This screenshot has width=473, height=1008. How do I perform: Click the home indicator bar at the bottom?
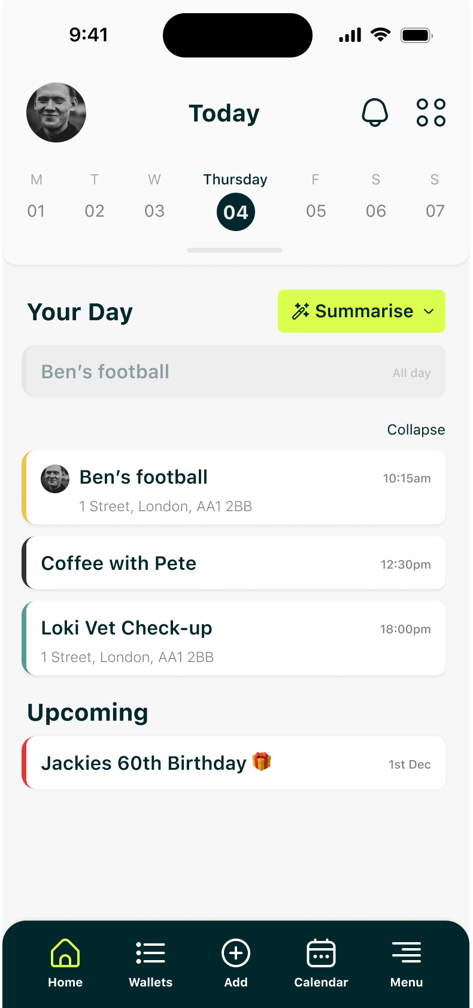click(234, 250)
